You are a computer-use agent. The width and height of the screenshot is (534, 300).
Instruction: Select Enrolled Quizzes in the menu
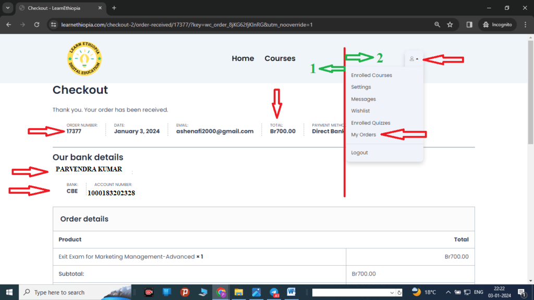tap(371, 123)
